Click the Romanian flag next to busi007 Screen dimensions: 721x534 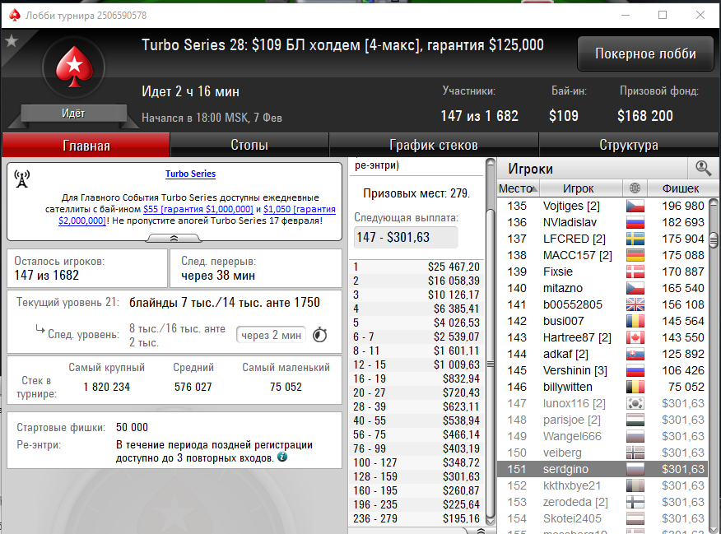point(635,321)
